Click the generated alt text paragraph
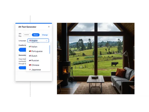Screen dimensions: 149x112 coord(22,61)
